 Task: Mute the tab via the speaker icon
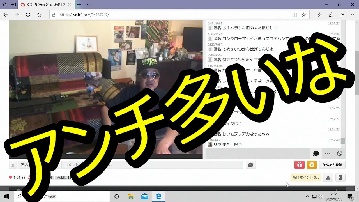(x=29, y=4)
